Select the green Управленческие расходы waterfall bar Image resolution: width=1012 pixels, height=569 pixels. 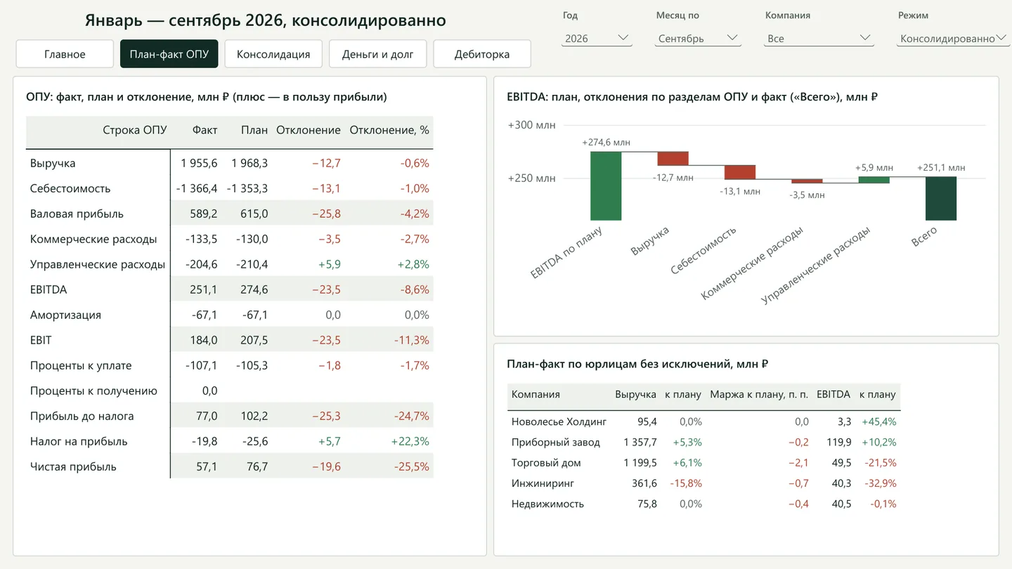coord(874,180)
